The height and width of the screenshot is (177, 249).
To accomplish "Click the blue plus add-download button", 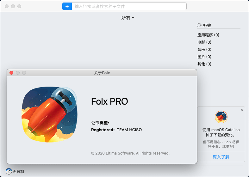I will (x=67, y=6).
